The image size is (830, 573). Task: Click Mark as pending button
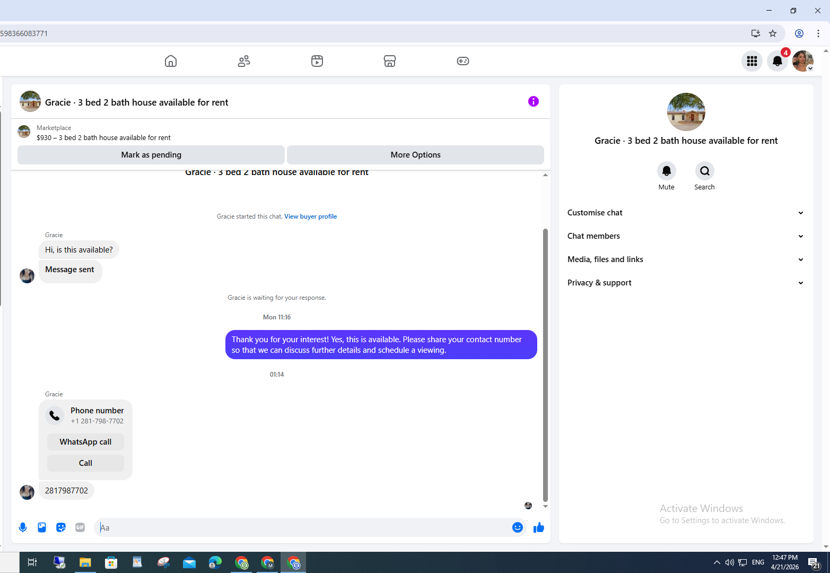(151, 155)
